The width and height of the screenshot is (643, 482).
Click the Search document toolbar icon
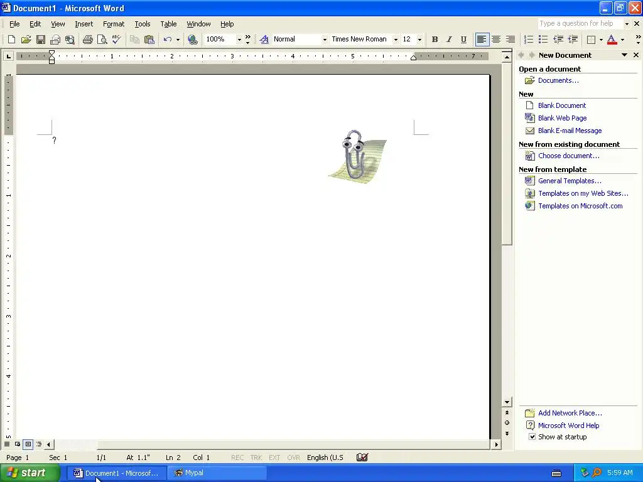pyautogui.click(x=70, y=40)
